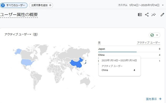The image size is (166, 103).
Task: Click tooltip date 2025年1月14日～2025年1月14日
Action: point(119,60)
